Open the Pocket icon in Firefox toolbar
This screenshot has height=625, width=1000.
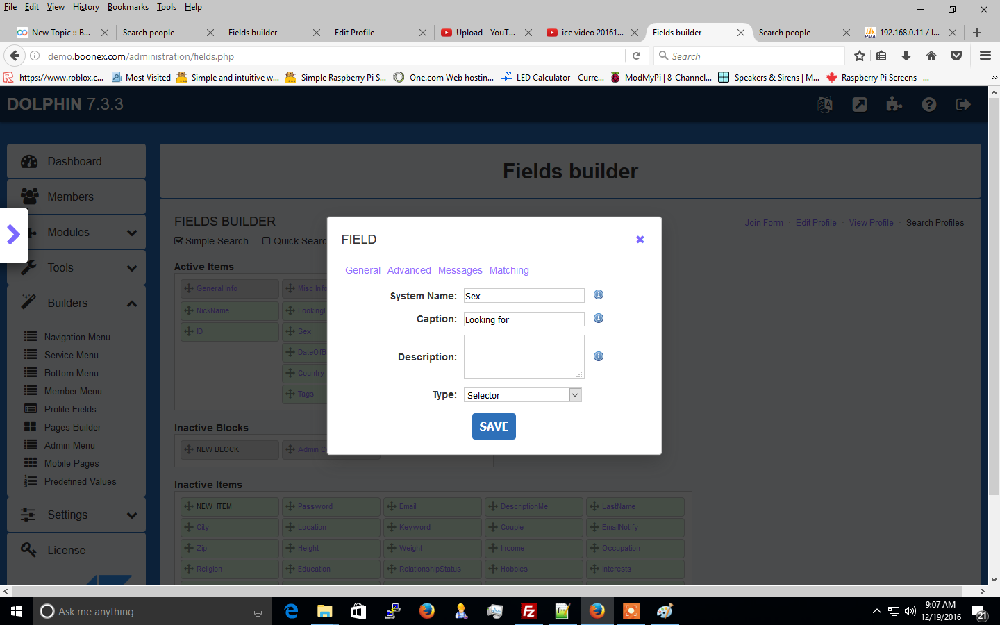click(x=956, y=56)
